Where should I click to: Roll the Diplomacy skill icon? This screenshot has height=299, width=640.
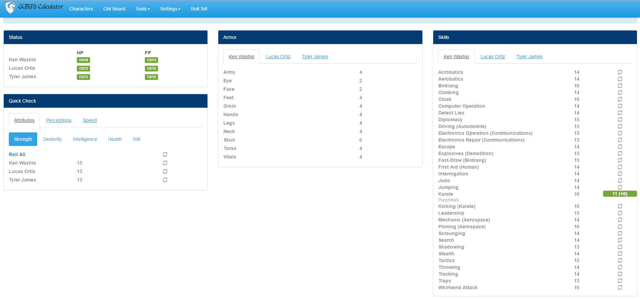(x=620, y=120)
